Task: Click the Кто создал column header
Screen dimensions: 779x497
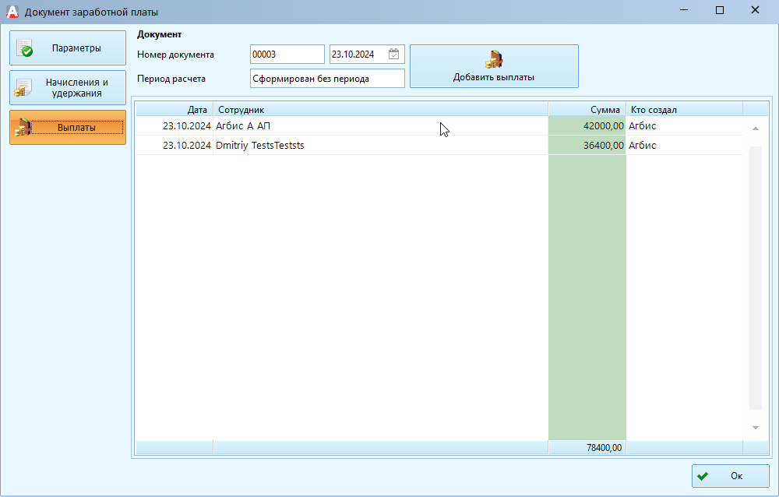Action: tap(684, 110)
